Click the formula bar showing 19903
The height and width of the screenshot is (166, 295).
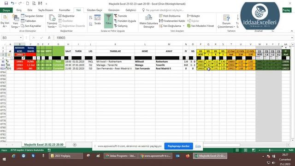[x=172, y=38]
